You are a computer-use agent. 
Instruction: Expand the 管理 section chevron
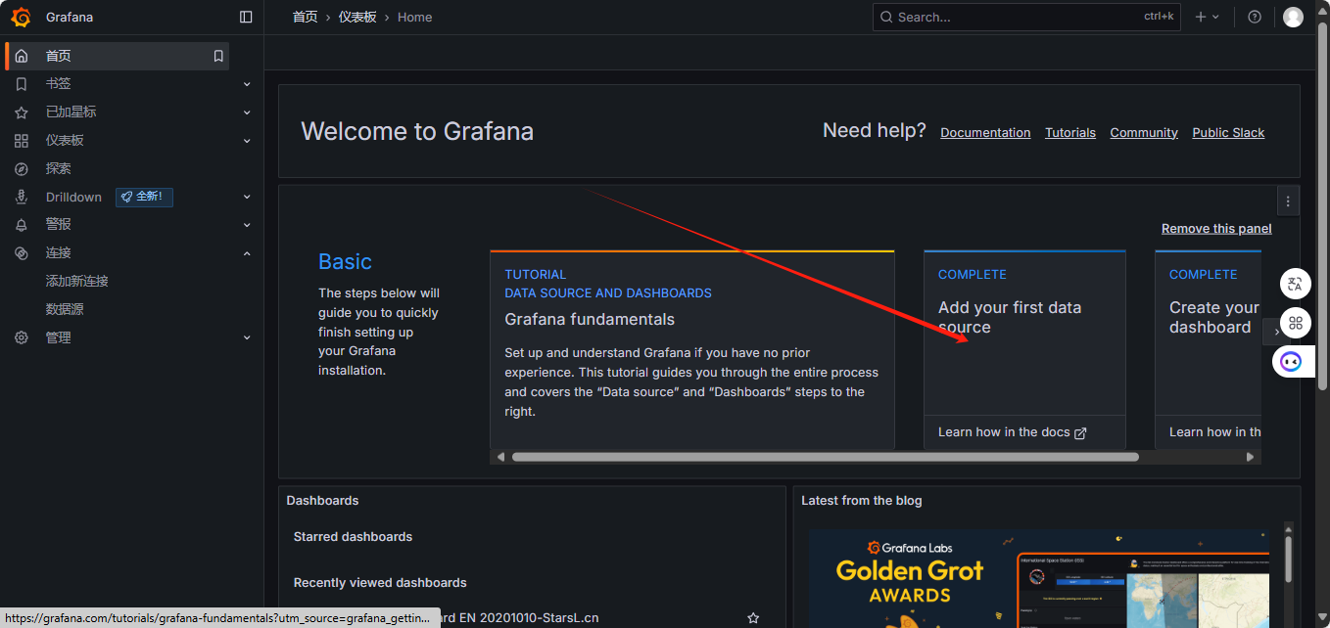tap(247, 337)
